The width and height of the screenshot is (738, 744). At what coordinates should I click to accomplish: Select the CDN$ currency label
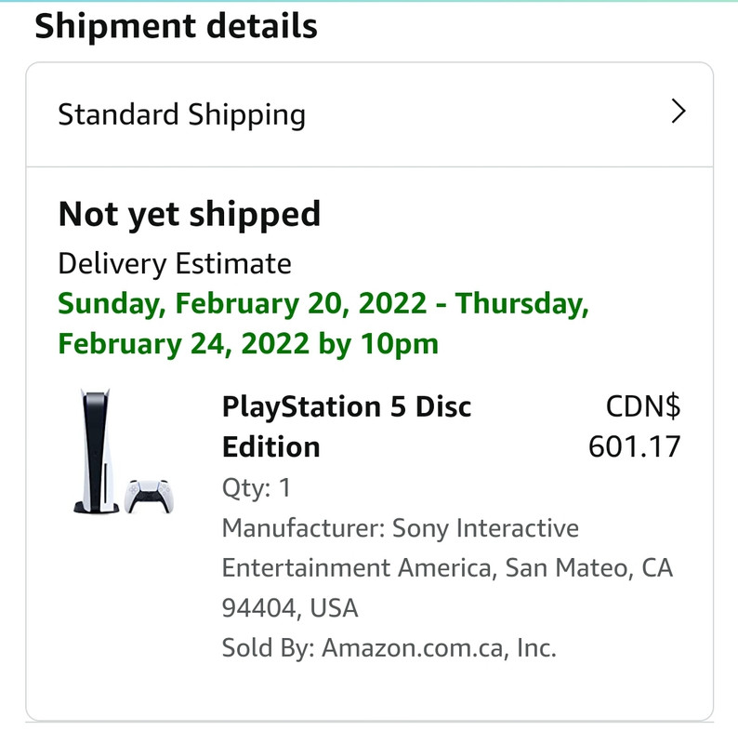[x=642, y=407]
